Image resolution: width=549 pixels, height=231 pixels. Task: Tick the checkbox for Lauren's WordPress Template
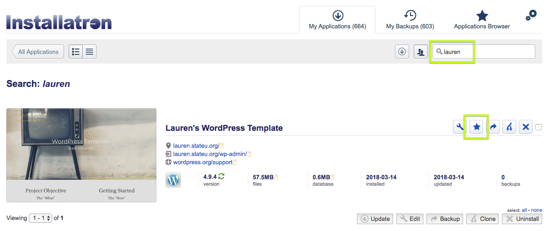click(538, 127)
